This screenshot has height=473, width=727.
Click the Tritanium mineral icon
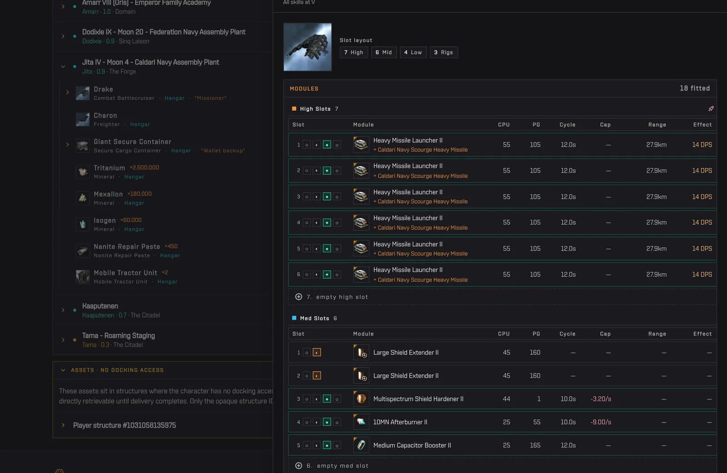[83, 172]
